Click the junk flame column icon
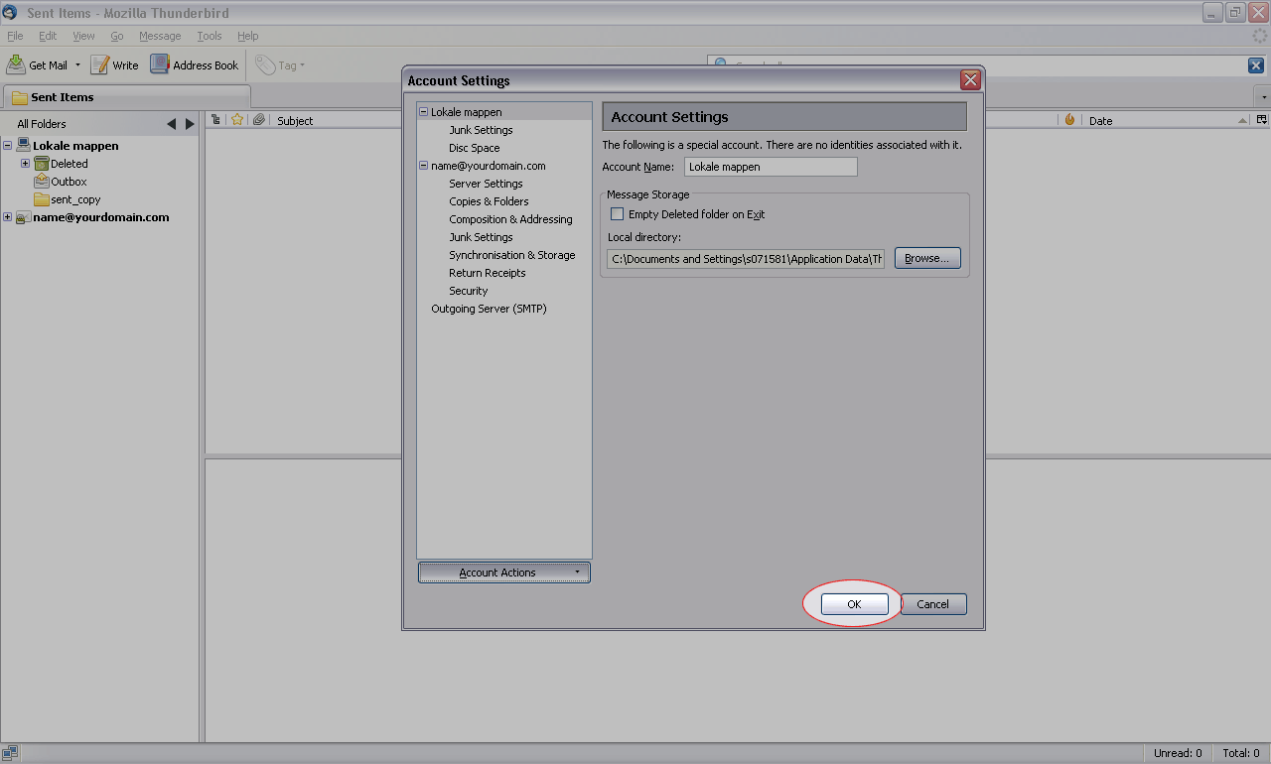Image resolution: width=1271 pixels, height=764 pixels. coord(1069,120)
